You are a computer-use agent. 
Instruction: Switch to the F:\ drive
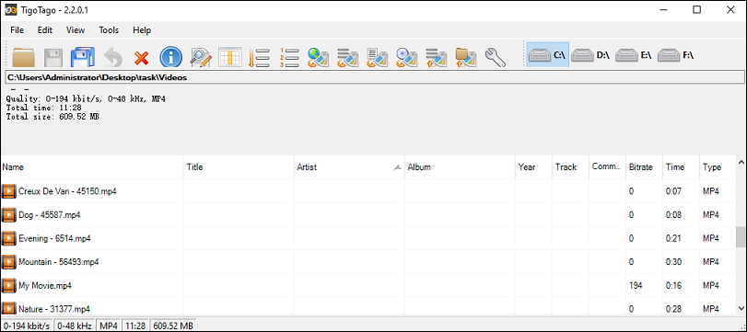pos(676,54)
